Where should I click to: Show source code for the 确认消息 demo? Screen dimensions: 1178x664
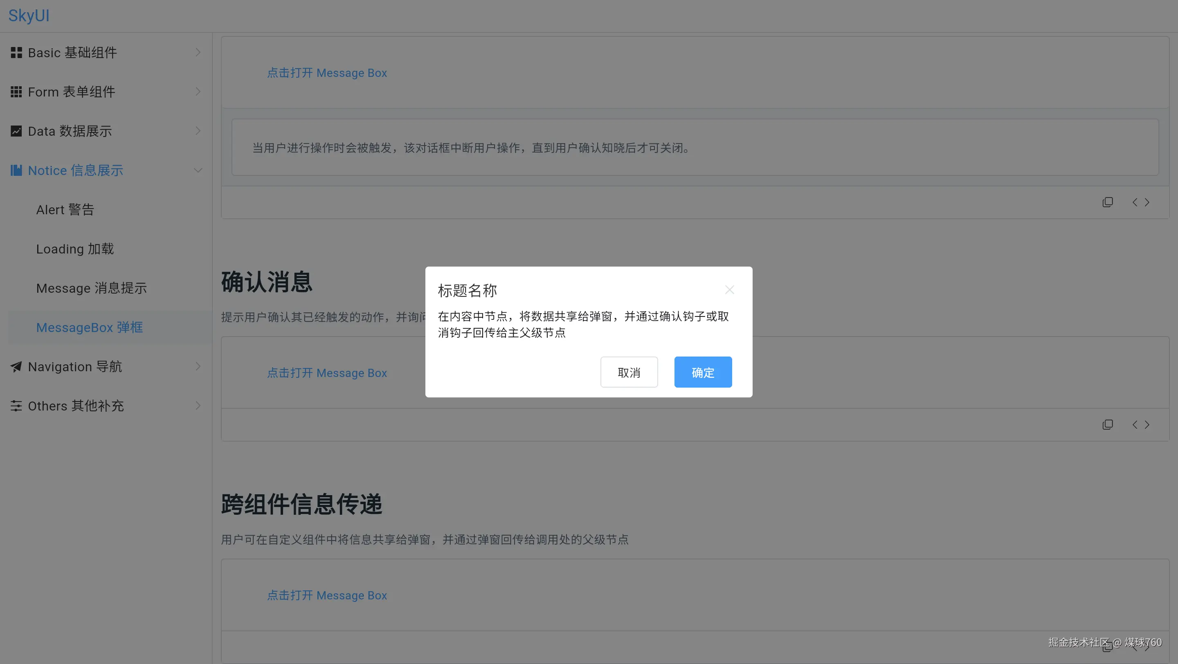pos(1140,424)
